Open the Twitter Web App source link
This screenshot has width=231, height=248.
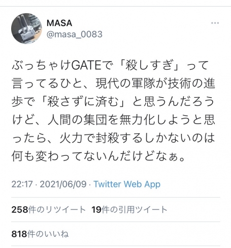coord(127,184)
